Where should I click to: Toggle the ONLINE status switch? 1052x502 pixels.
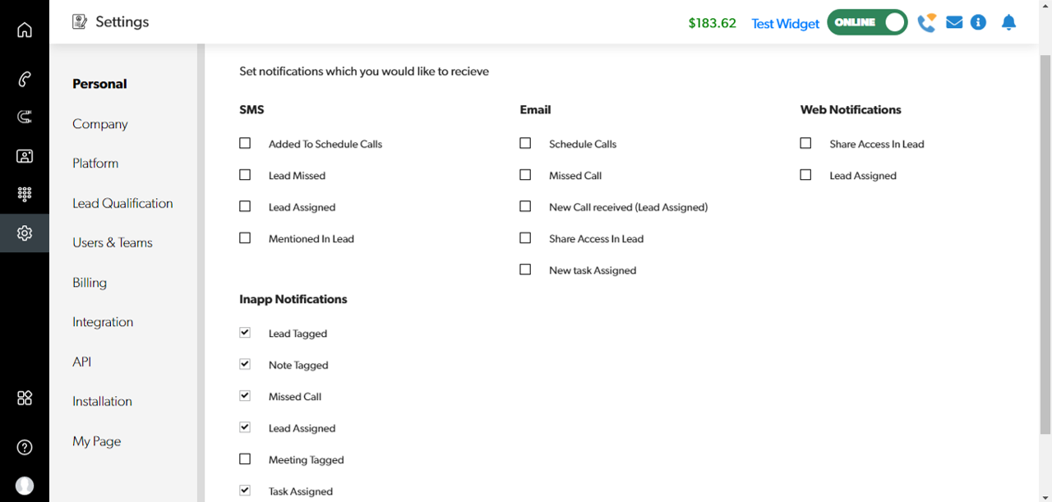[x=866, y=23]
